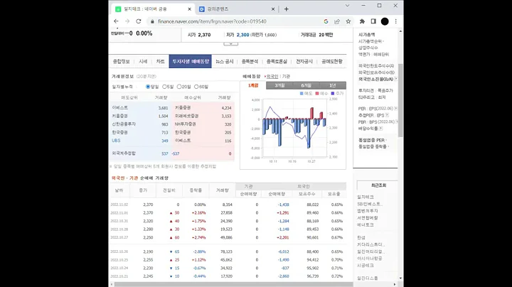This screenshot has width=512, height=287.
Task: Open the tab search chevron
Action: [348, 6]
